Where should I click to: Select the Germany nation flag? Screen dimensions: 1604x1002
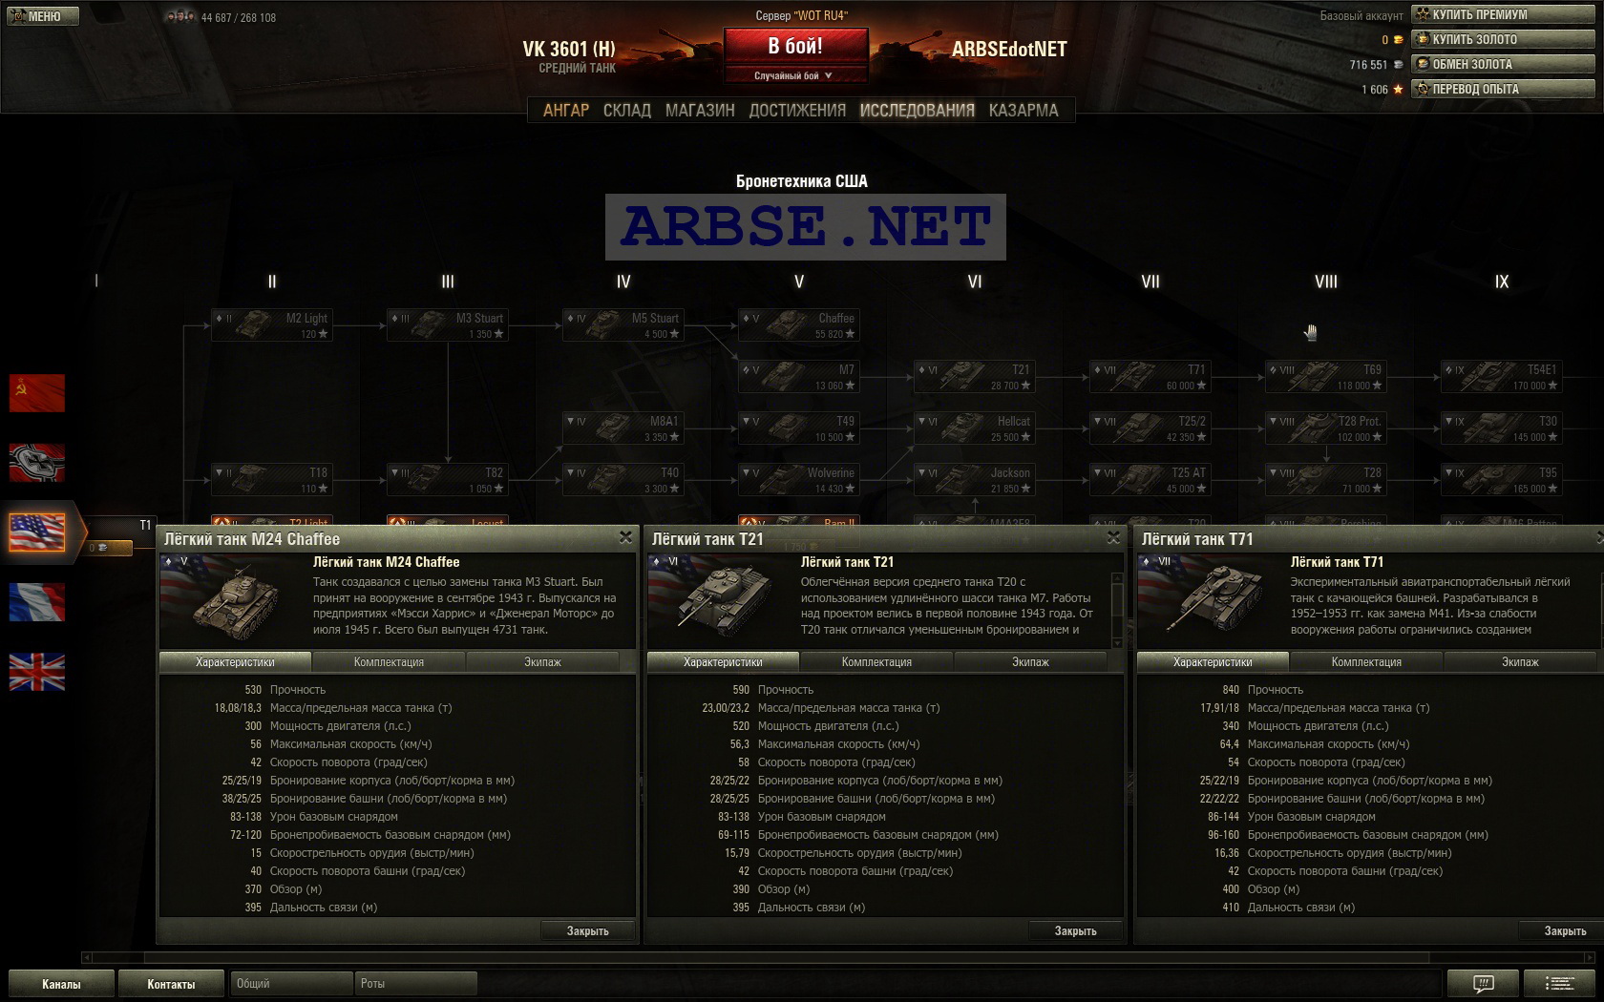[x=37, y=463]
